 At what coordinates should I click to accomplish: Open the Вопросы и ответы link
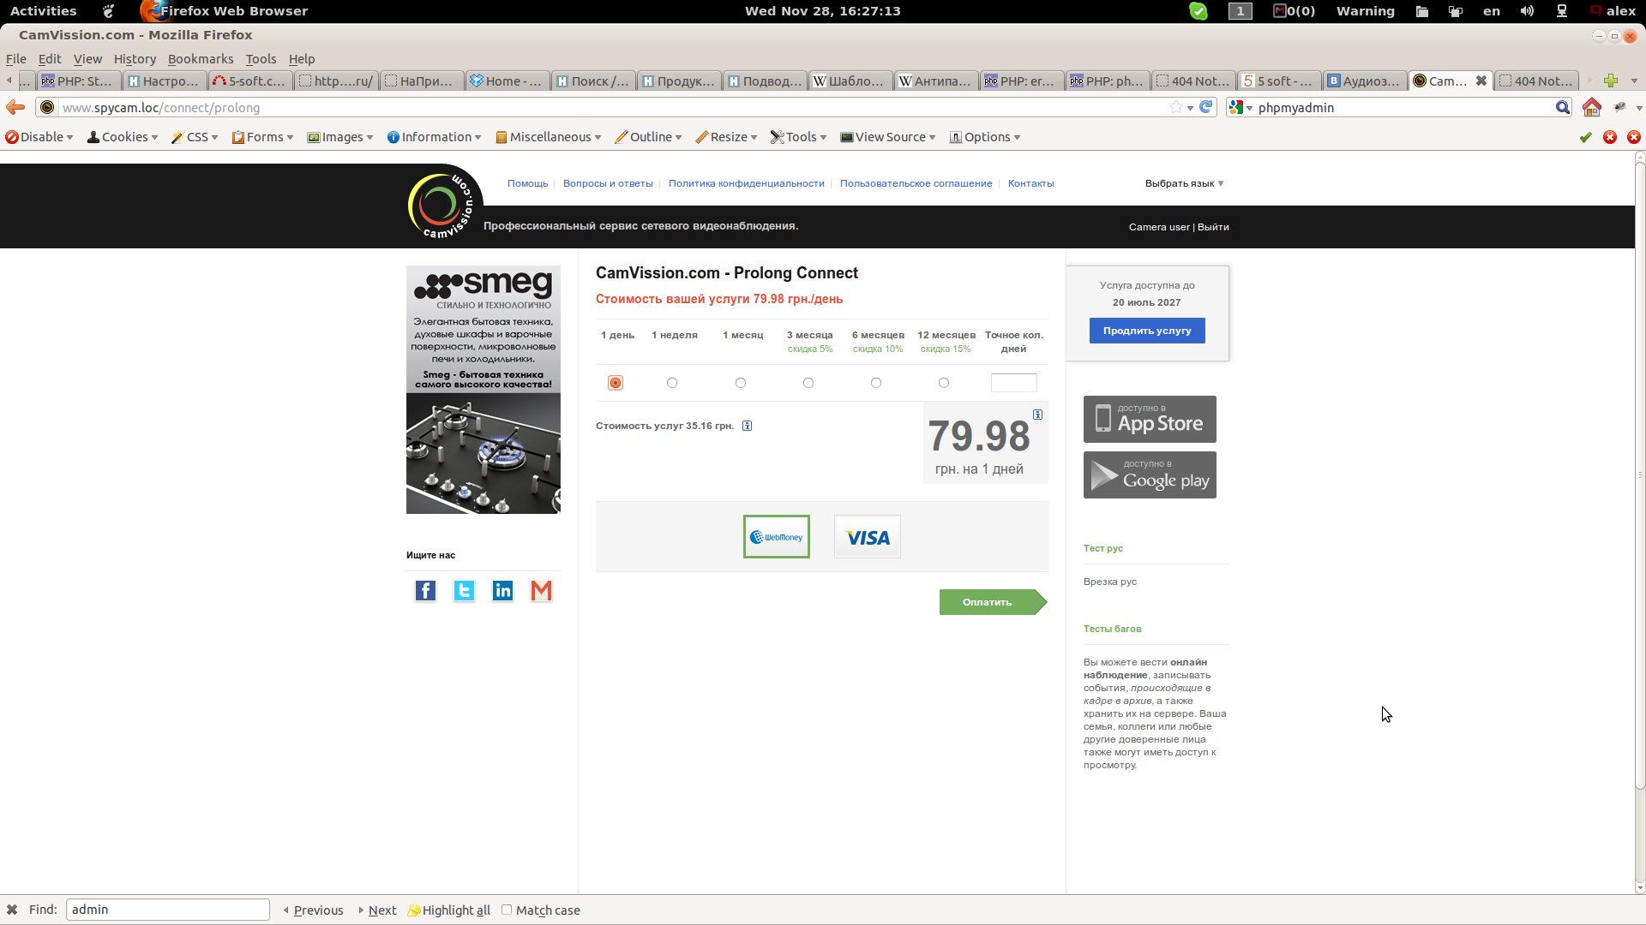(608, 183)
